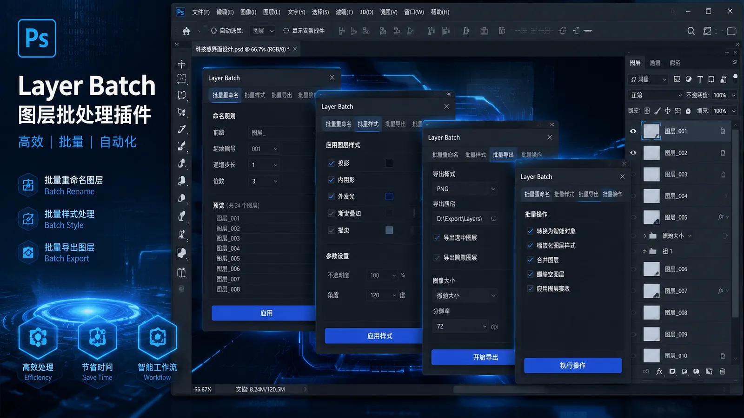Toggle the 导出选中图层 checkbox
Image resolution: width=744 pixels, height=418 pixels.
tap(437, 237)
